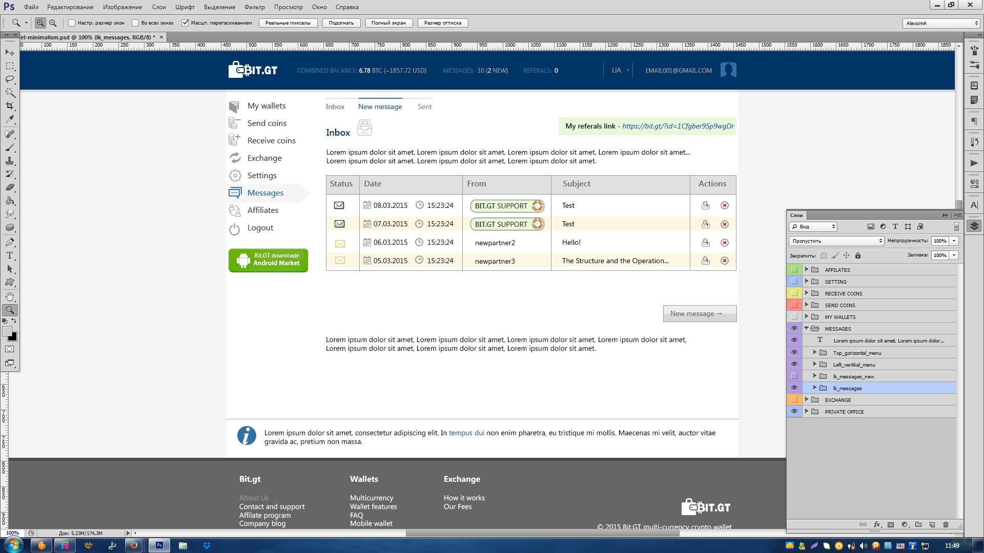This screenshot has height=553, width=984.
Task: Uncheck 'Масшт. перетаскиванием' checkbox
Action: point(186,23)
